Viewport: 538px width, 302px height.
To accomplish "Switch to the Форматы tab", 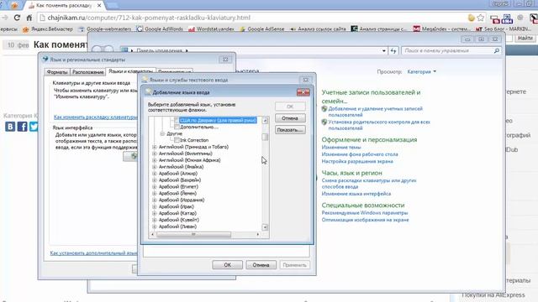I will 57,72.
